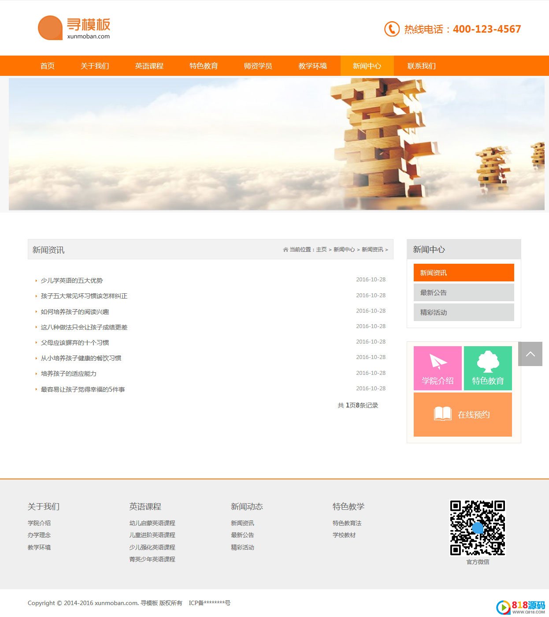Click the home icon in breadcrumb
Image resolution: width=549 pixels, height=617 pixels.
pos(286,250)
